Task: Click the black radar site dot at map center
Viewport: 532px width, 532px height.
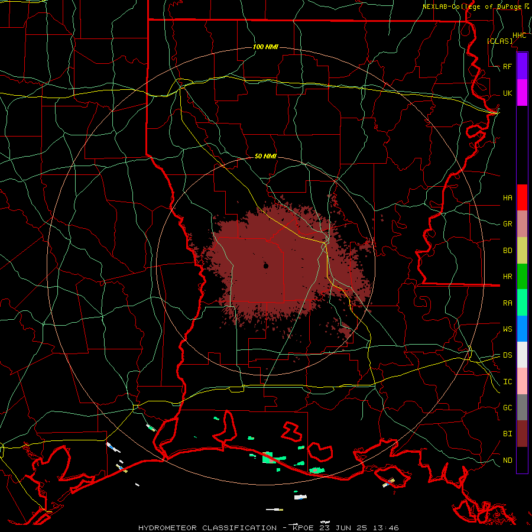Action: (265, 266)
